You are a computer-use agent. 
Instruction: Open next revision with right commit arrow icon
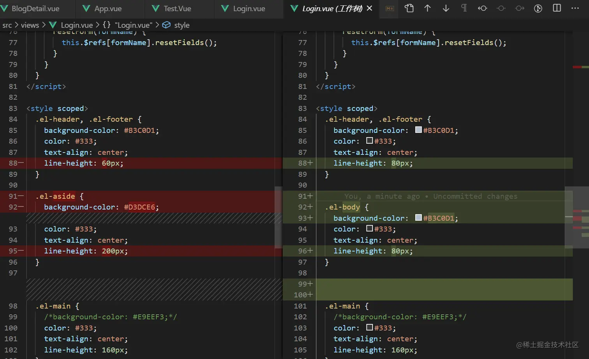pyautogui.click(x=520, y=8)
